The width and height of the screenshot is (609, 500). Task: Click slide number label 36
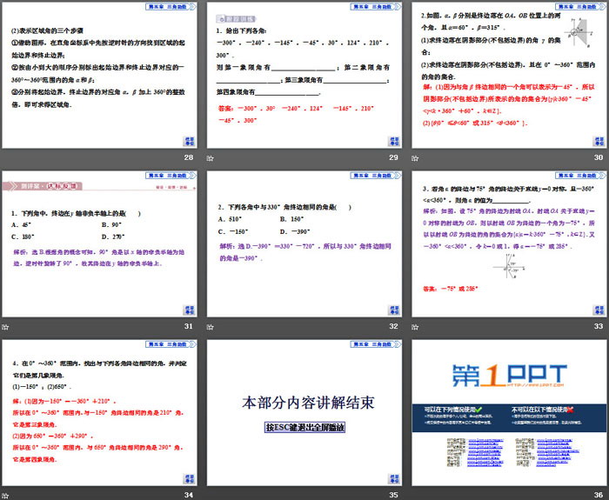pyautogui.click(x=599, y=495)
